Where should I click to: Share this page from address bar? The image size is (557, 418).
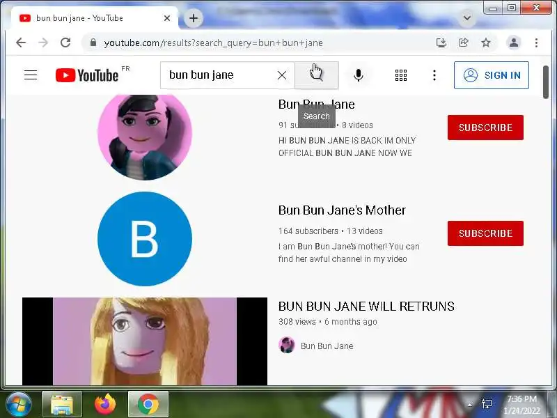(464, 42)
